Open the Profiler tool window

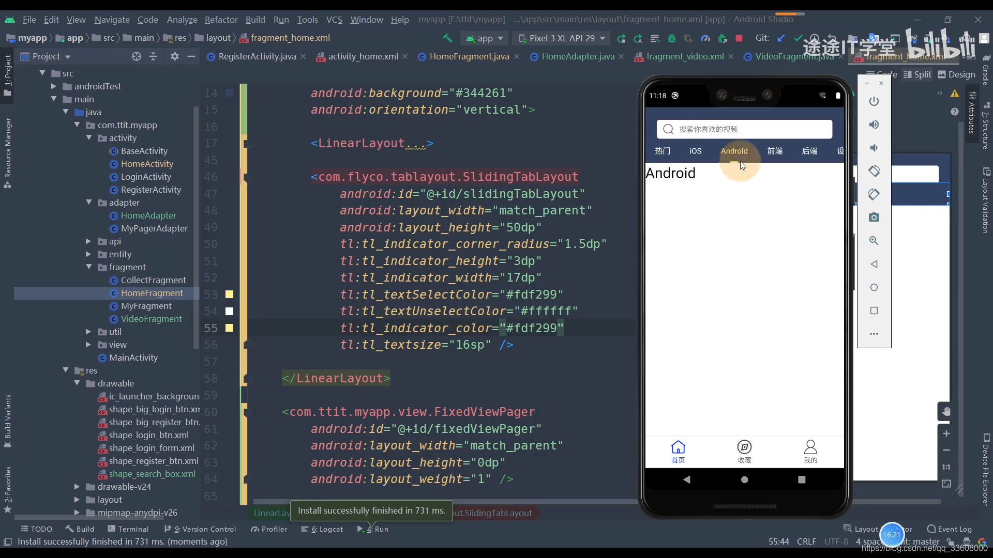pyautogui.click(x=269, y=529)
